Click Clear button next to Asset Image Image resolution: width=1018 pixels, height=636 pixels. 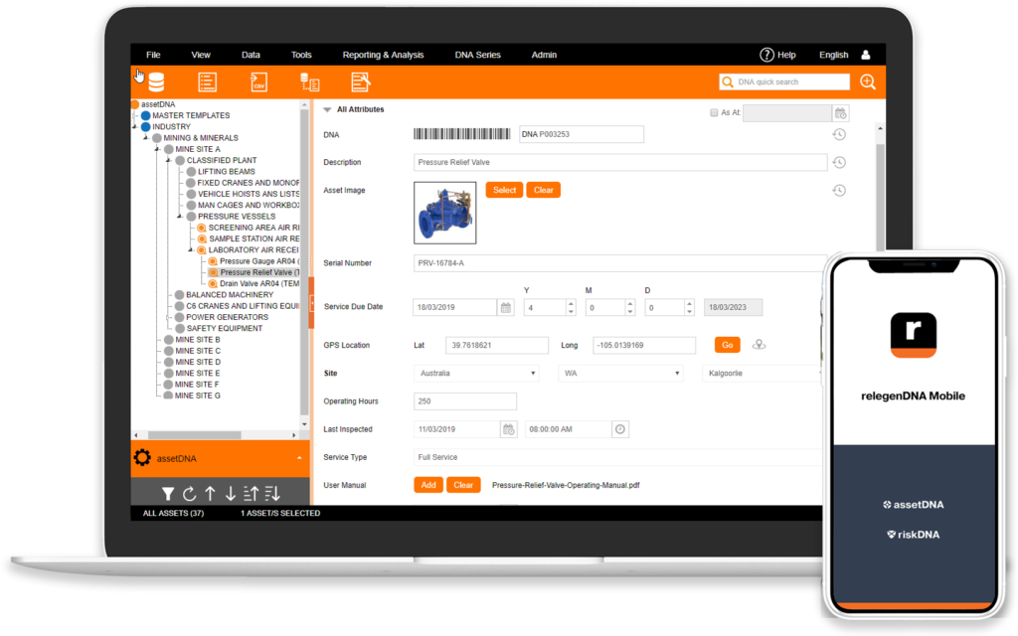[544, 190]
